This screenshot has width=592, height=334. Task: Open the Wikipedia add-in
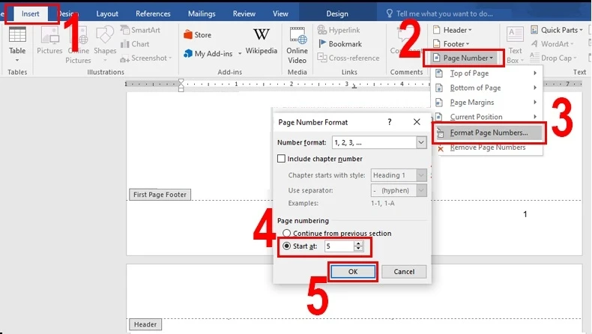point(261,41)
